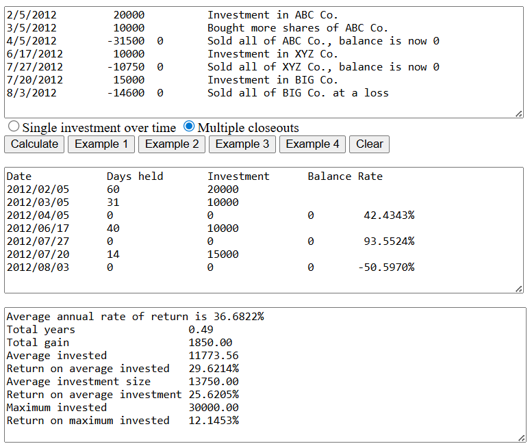Image resolution: width=532 pixels, height=446 pixels.
Task: Click Return on average invested 29.6214%
Action: (214, 369)
